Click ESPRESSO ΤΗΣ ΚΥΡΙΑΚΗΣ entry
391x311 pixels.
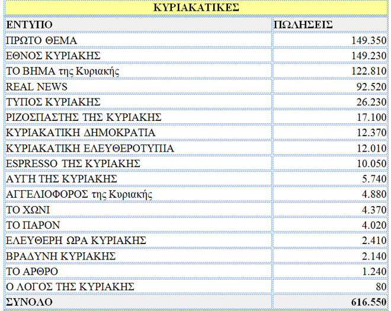click(x=73, y=163)
